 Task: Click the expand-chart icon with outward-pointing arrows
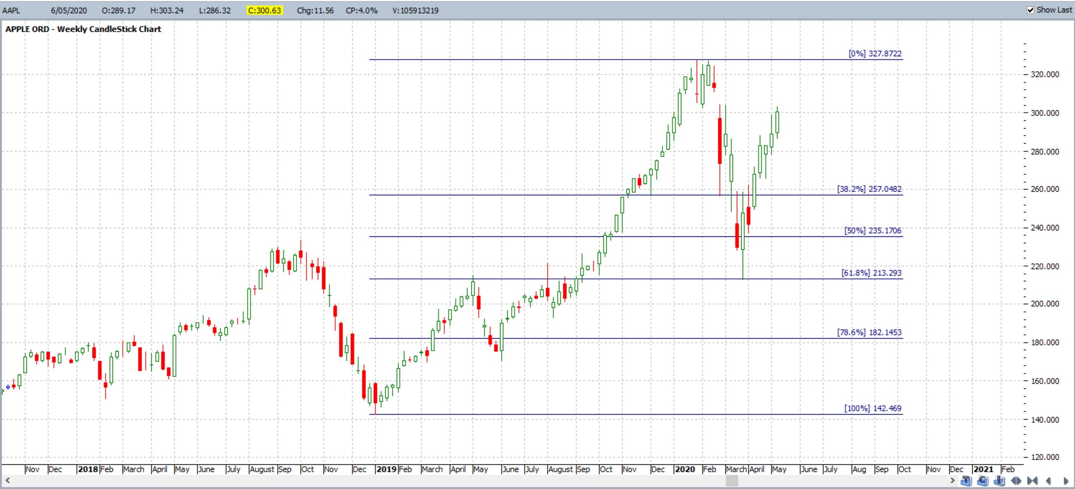pos(1016,480)
